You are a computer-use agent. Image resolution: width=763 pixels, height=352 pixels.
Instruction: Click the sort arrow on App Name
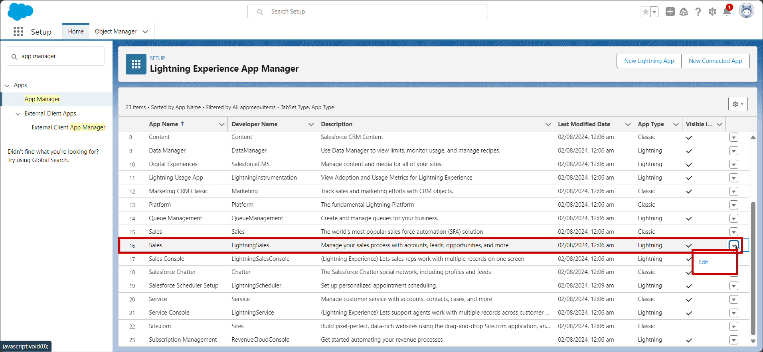(x=182, y=124)
